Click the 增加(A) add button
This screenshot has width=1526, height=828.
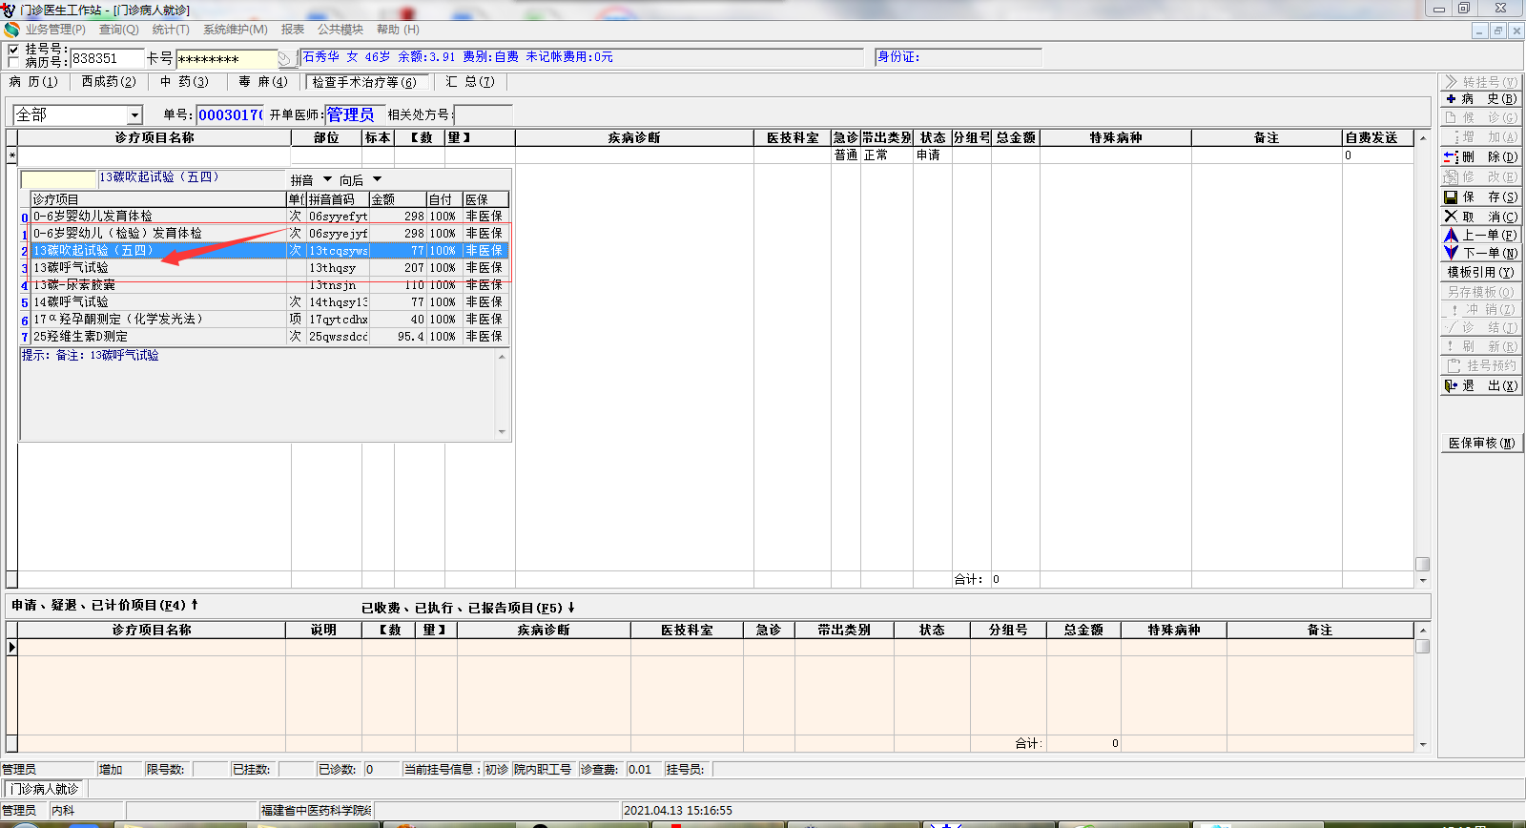tap(1480, 137)
